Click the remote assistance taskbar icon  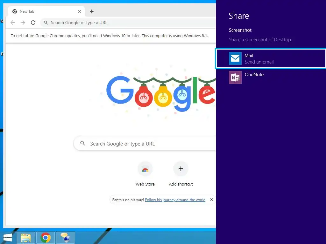click(65, 238)
